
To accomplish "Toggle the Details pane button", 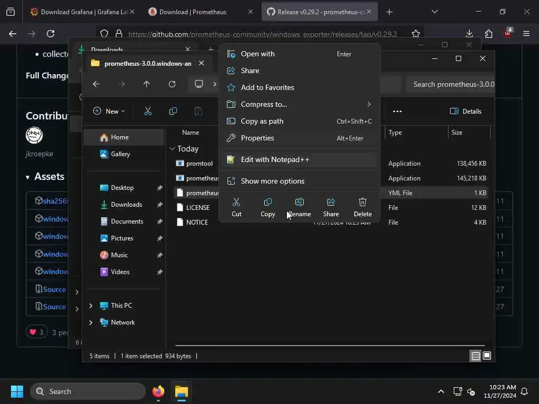I will [465, 111].
